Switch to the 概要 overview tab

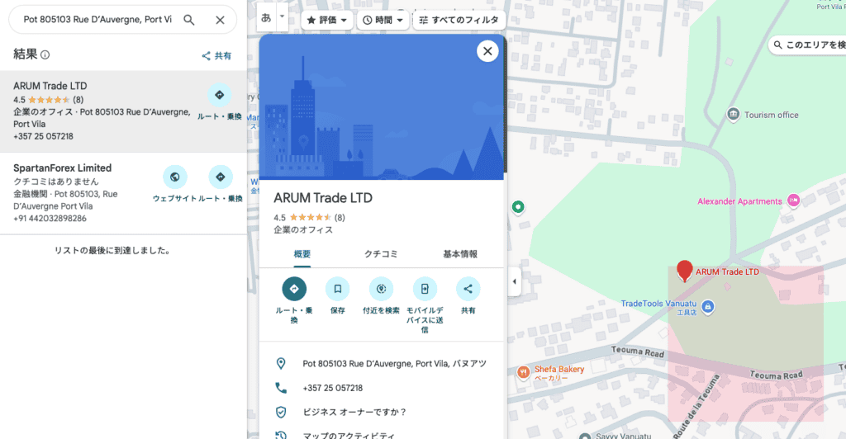tap(302, 254)
